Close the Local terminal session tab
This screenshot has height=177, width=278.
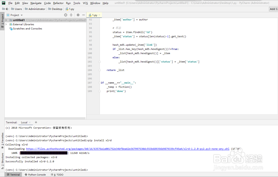coord(30,123)
